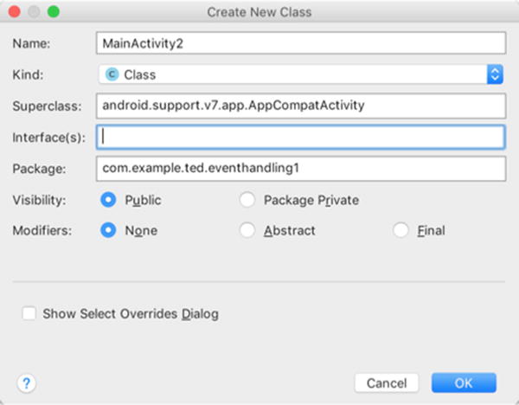Choose the Abstract modifier option

tap(247, 230)
